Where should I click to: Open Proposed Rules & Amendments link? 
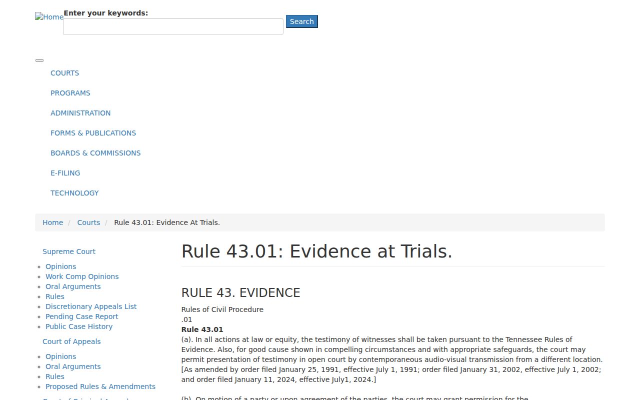(100, 386)
